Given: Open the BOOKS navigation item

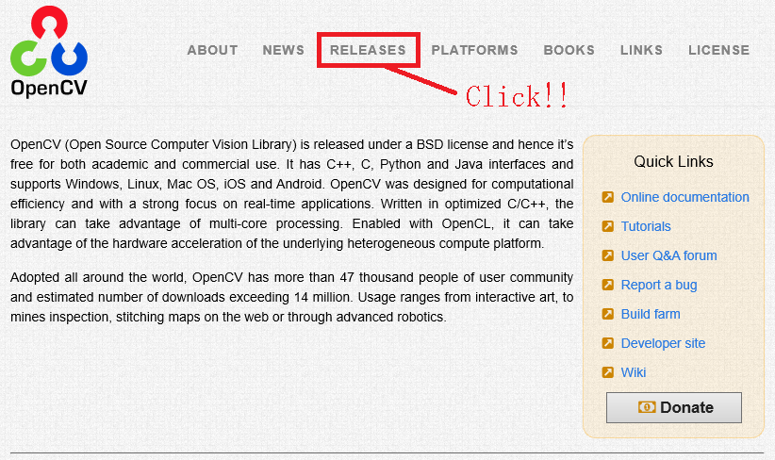Looking at the screenshot, I should coord(569,50).
